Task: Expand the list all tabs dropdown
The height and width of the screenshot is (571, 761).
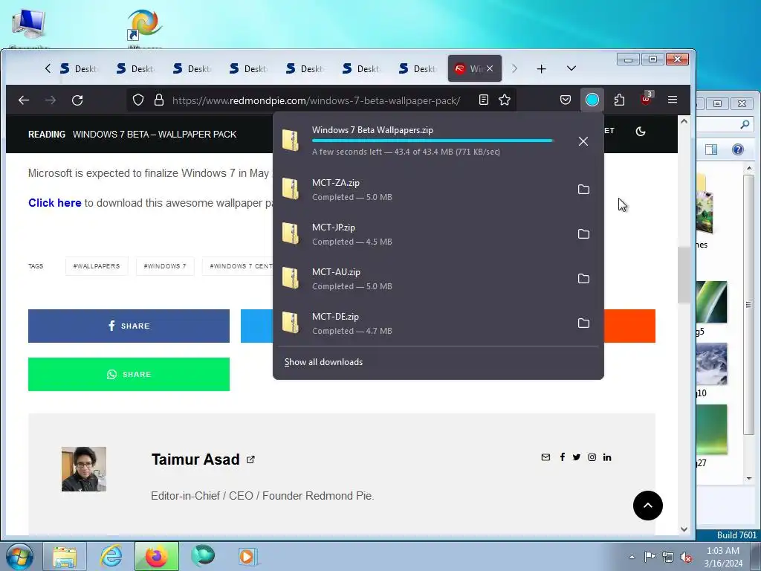Action: 571,68
